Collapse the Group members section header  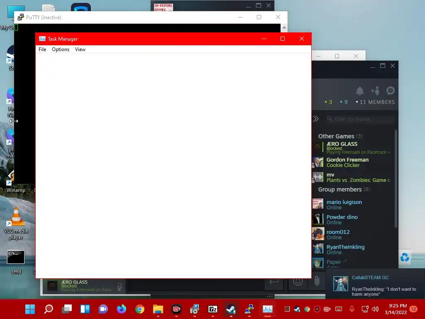(x=344, y=189)
